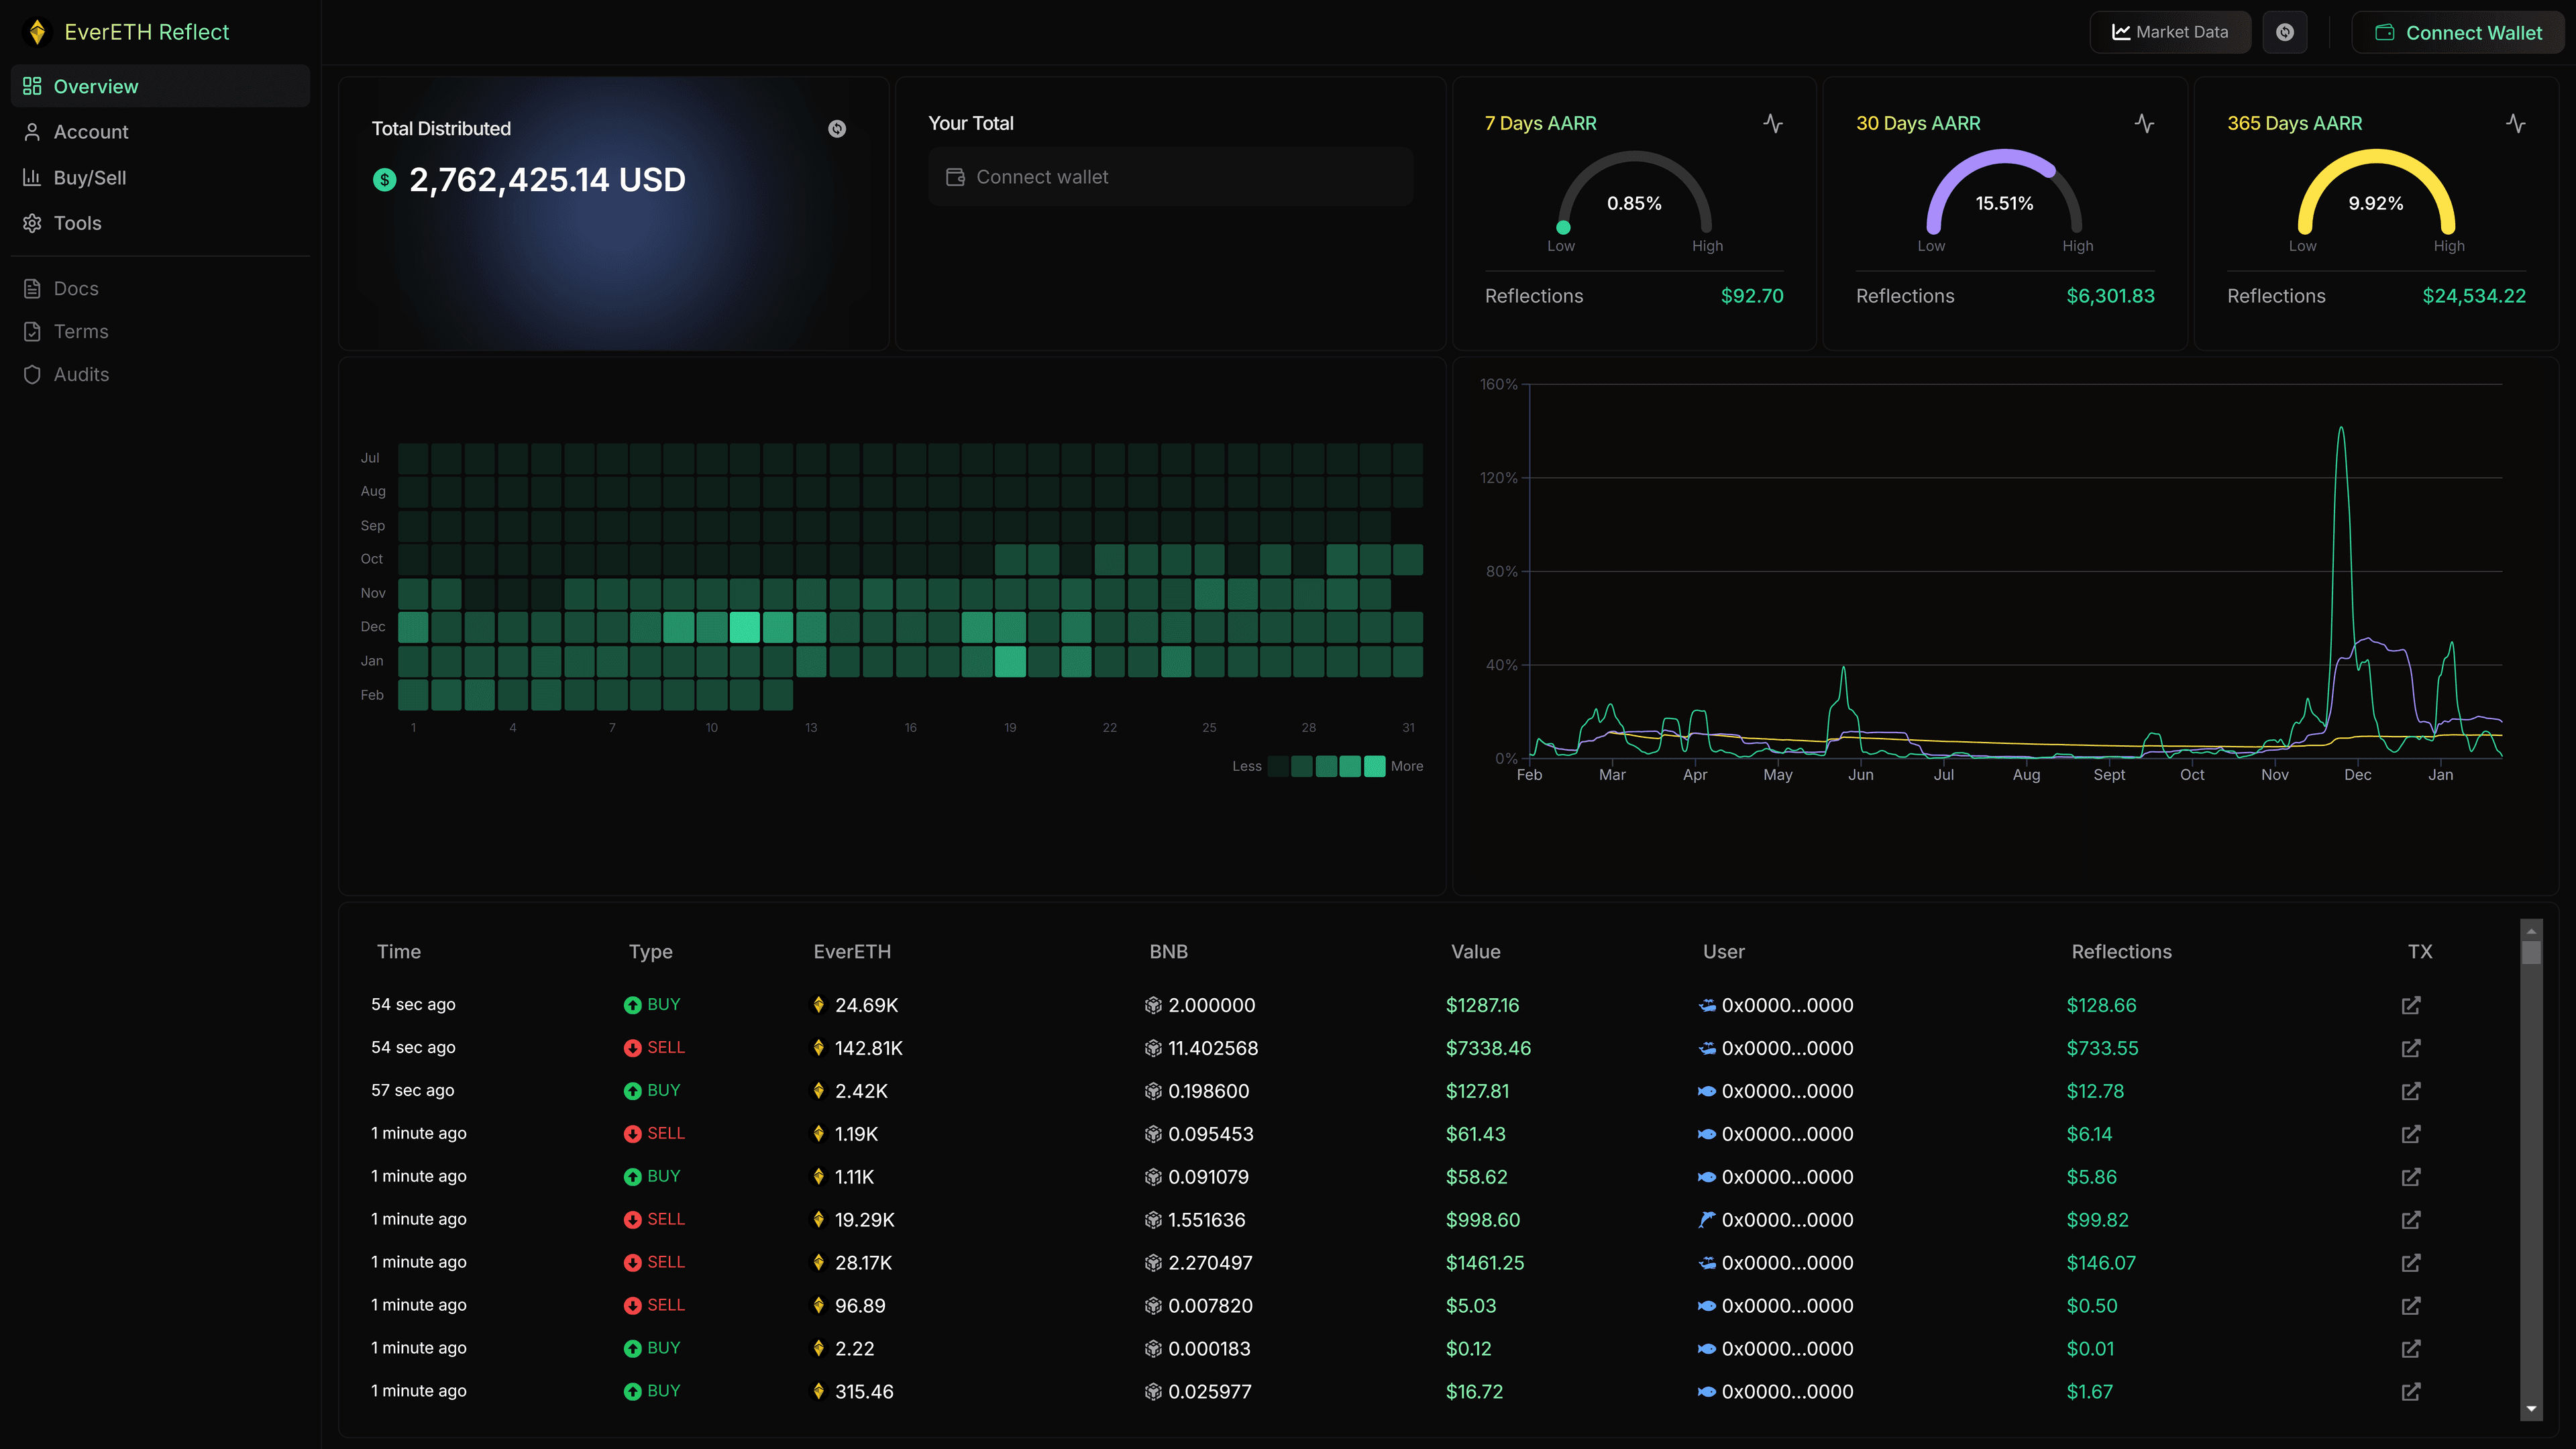Click the Connect Wallet button

pyautogui.click(x=2458, y=32)
